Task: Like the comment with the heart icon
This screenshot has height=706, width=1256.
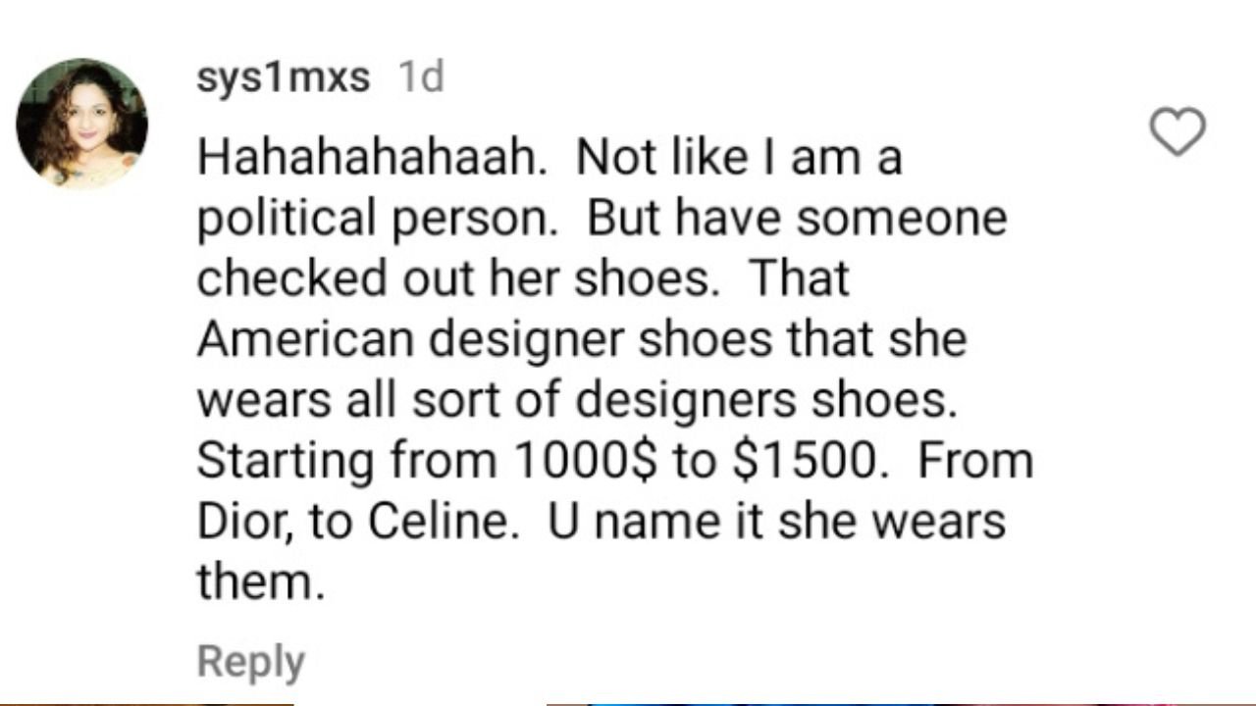Action: click(1177, 133)
